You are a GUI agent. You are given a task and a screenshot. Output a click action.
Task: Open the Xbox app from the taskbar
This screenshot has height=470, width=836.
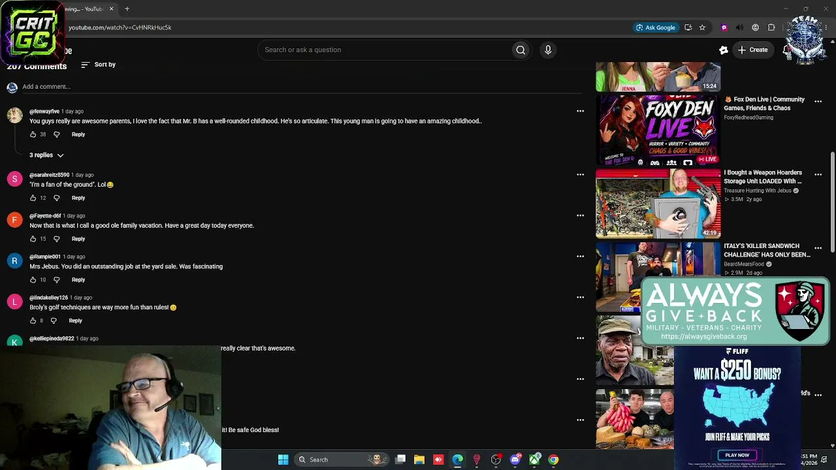[x=534, y=460]
